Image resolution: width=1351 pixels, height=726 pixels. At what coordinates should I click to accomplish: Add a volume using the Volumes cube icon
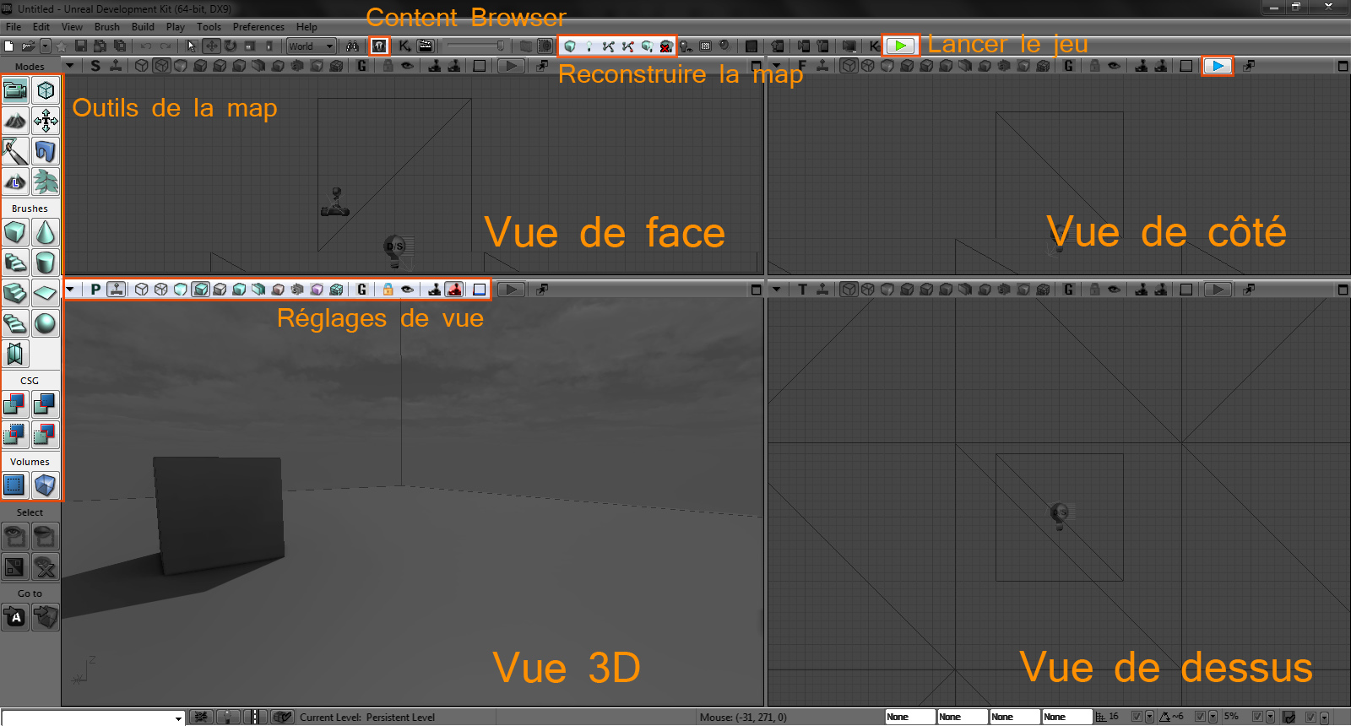coord(46,485)
